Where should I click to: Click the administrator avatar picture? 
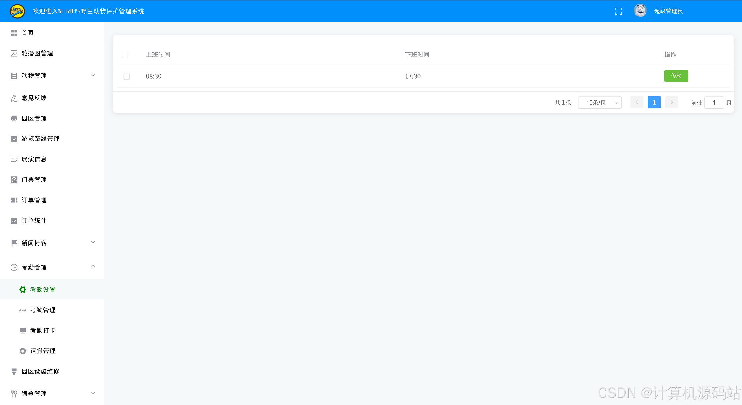[640, 11]
